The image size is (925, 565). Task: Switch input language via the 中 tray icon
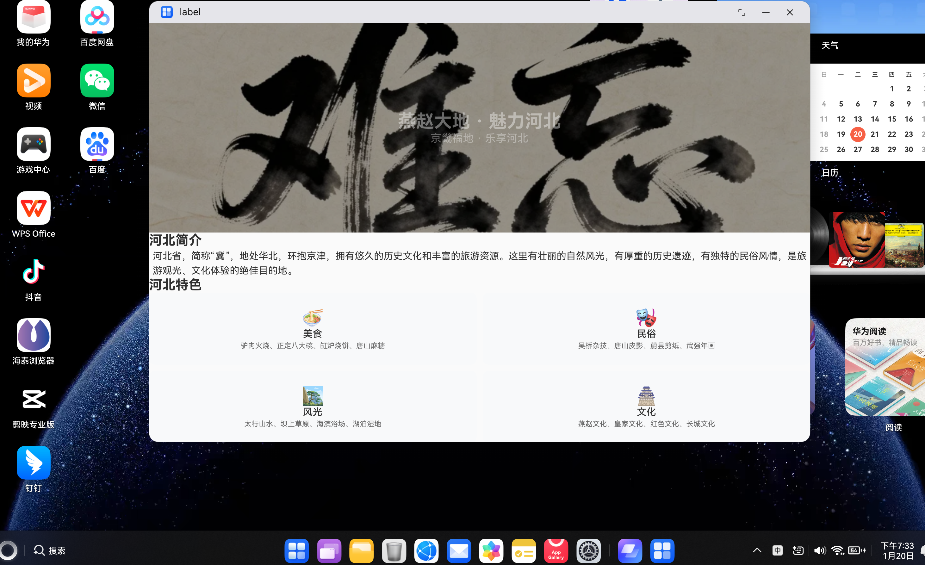click(x=777, y=550)
